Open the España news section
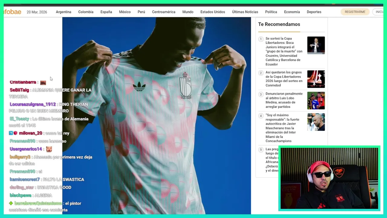This screenshot has width=387, height=218. click(x=106, y=12)
